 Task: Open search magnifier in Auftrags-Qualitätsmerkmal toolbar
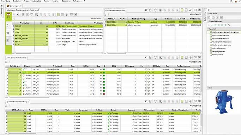coord(161,57)
